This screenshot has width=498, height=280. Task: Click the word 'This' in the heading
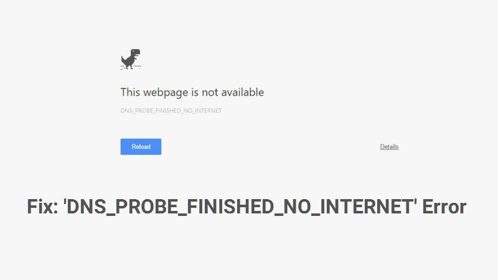130,92
